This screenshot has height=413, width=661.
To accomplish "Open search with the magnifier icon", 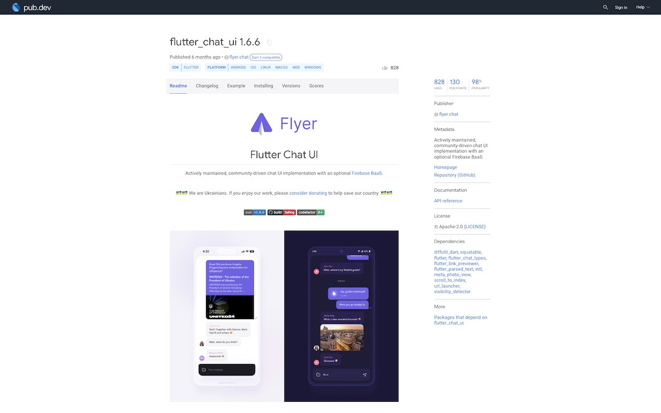I will click(x=606, y=7).
